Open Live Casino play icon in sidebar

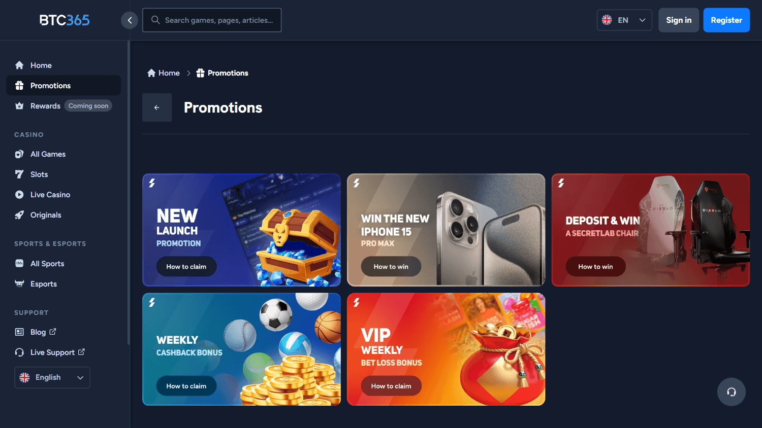[x=19, y=195]
